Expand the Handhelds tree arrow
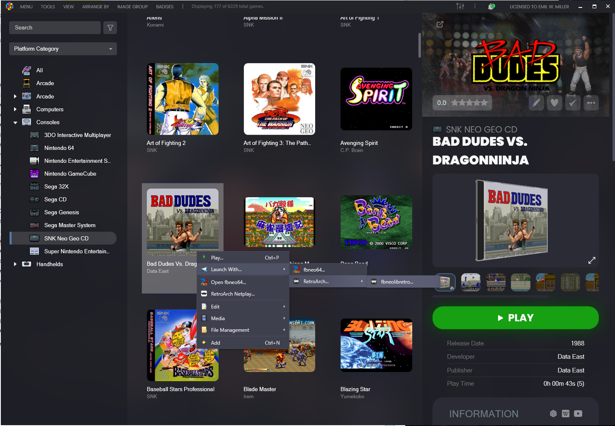Screen dimensions: 615x426 [x=15, y=264]
